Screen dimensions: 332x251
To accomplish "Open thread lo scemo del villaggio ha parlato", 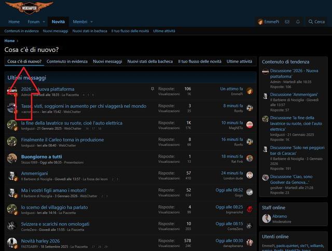I will [54, 207].
